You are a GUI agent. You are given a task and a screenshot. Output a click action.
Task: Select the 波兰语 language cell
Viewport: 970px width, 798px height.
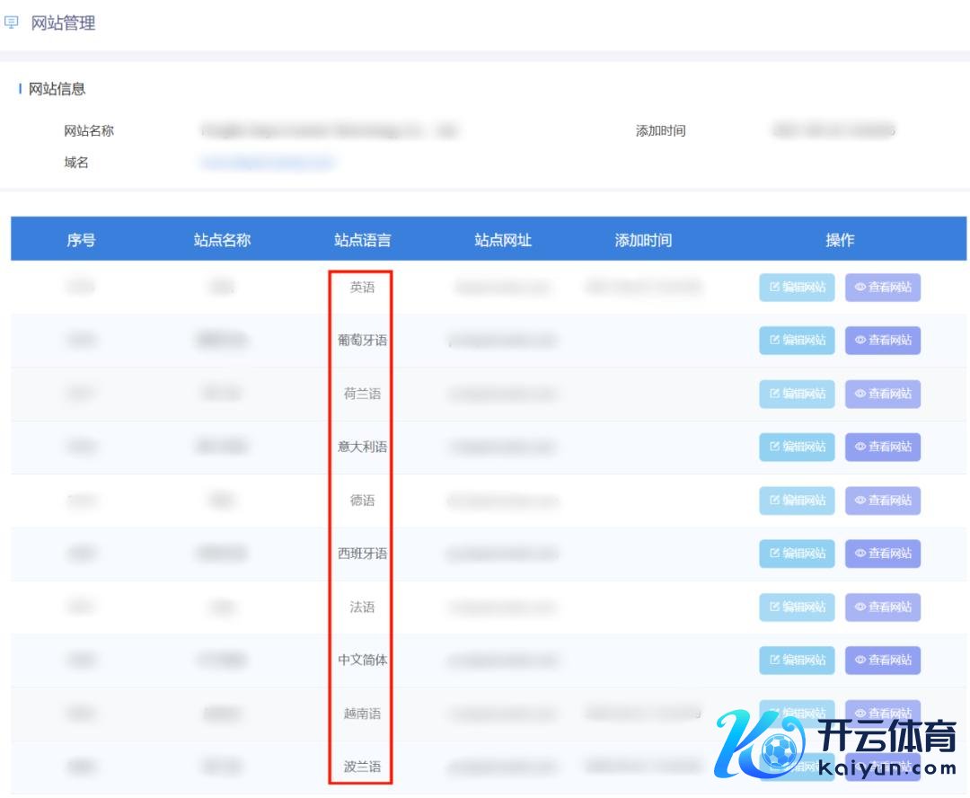click(x=362, y=767)
